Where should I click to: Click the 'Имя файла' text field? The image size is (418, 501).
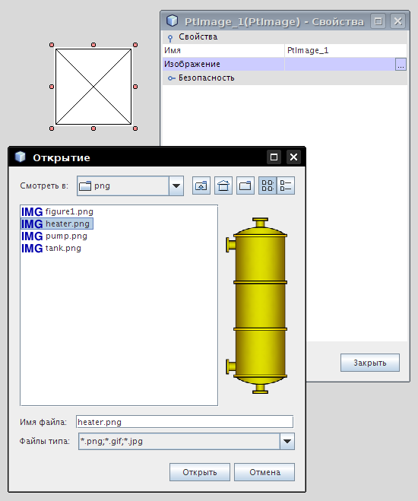pos(185,422)
